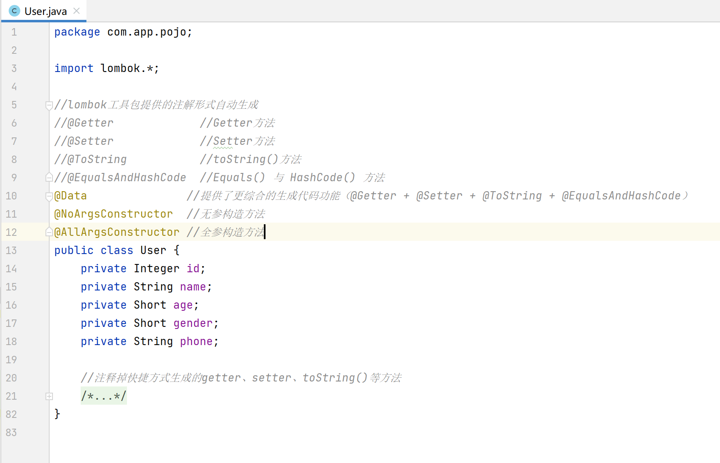
Task: Click the commented //@Getter text
Action: [x=84, y=123]
